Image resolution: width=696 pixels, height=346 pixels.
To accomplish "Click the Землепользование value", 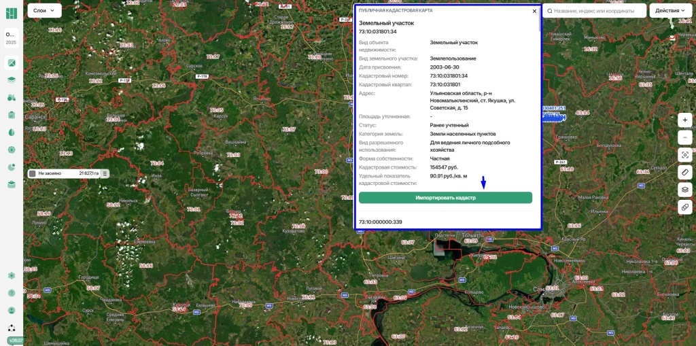I will point(453,58).
